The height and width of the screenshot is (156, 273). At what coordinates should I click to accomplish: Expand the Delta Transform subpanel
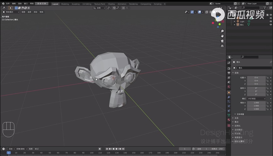235,114
